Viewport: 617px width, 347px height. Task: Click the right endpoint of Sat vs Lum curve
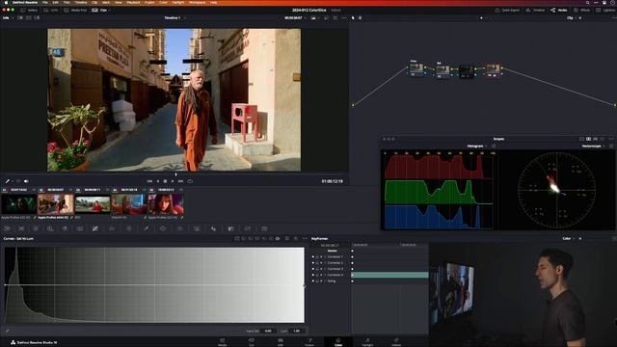pyautogui.click(x=304, y=285)
